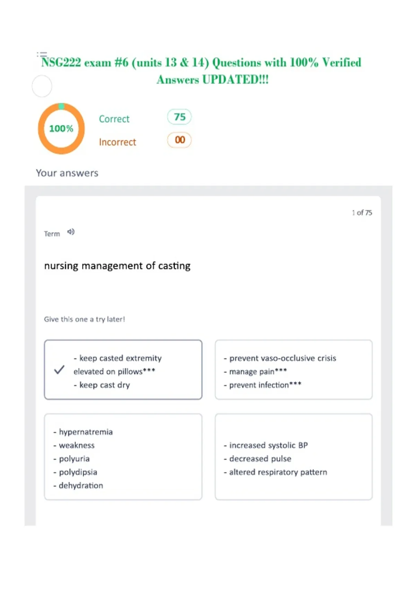Select answer starting with 'hypernatremia'
Image resolution: width=416 pixels, height=590 pixels.
pos(123,457)
